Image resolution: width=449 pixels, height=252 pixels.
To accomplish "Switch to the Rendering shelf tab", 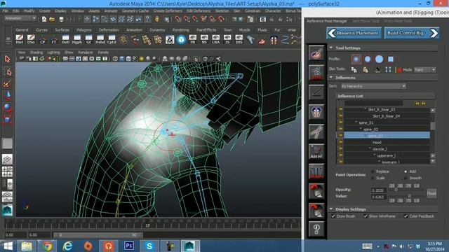I will click(x=181, y=29).
